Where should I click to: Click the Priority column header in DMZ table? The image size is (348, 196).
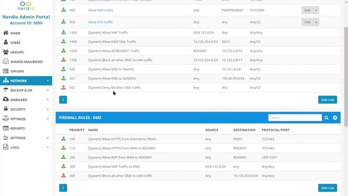point(77,130)
